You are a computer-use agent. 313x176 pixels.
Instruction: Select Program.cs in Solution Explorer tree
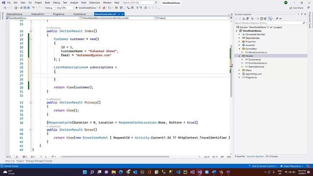[x=251, y=78]
